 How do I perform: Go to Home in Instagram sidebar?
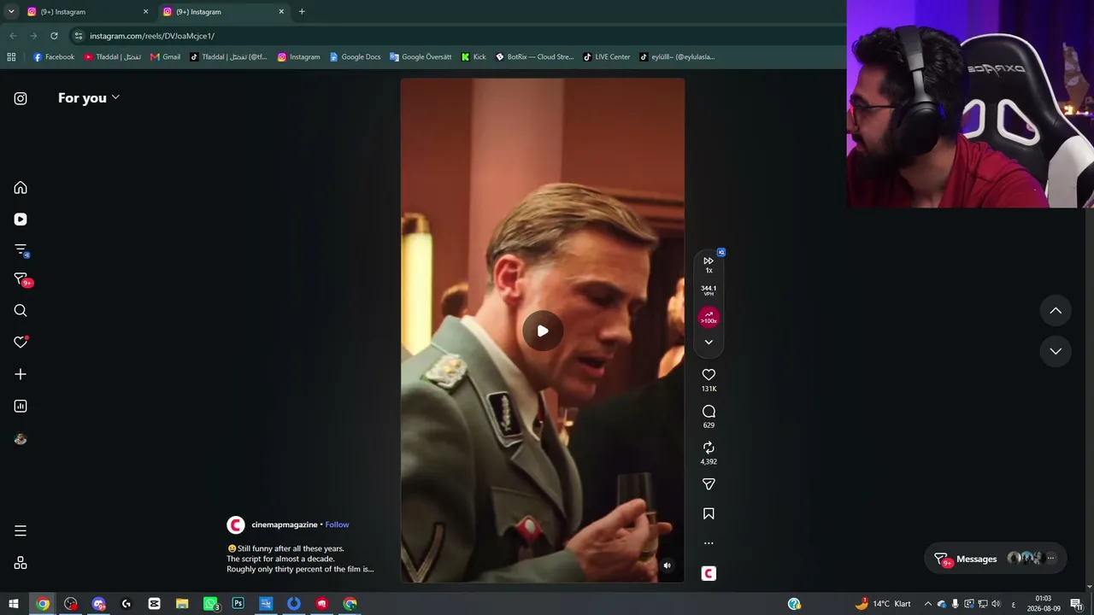click(21, 188)
